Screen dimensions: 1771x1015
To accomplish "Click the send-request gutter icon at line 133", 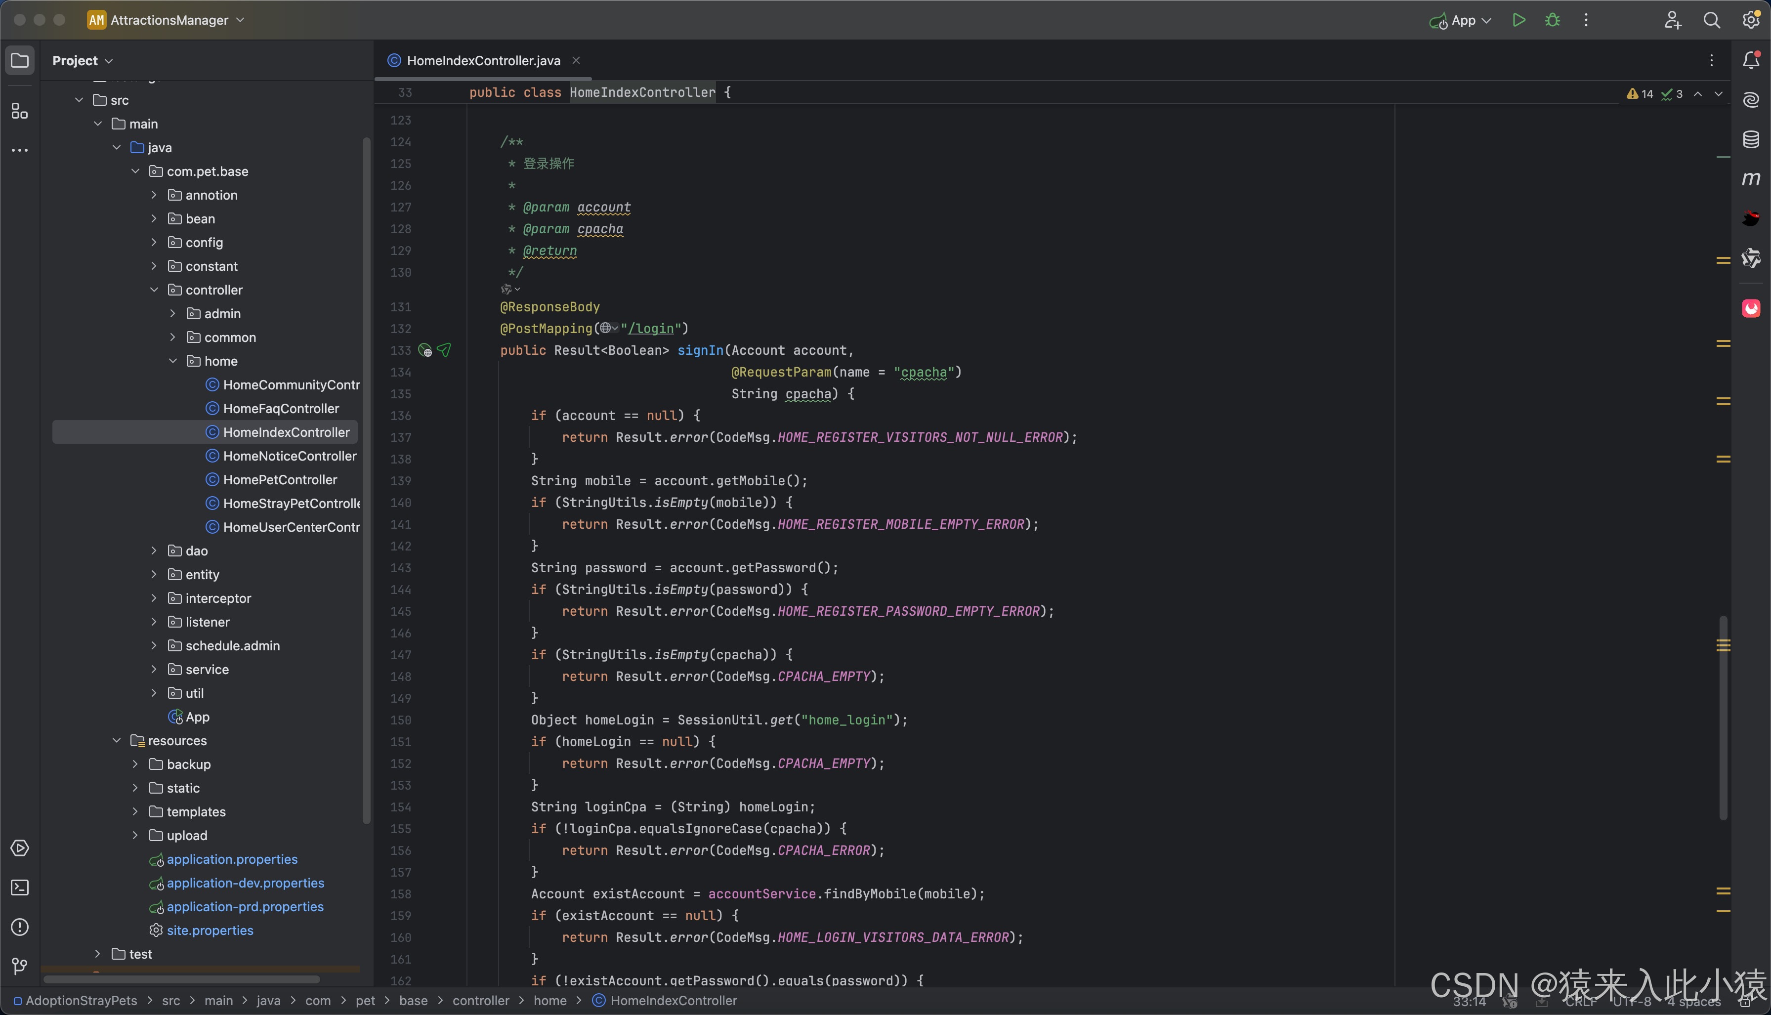I will (444, 350).
